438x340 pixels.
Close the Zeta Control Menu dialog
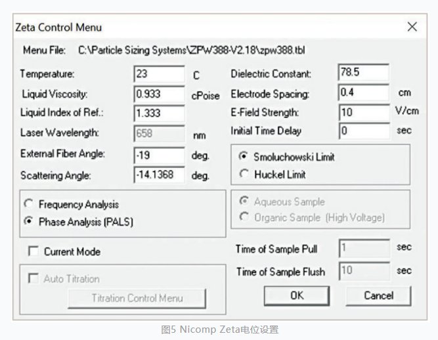click(412, 27)
